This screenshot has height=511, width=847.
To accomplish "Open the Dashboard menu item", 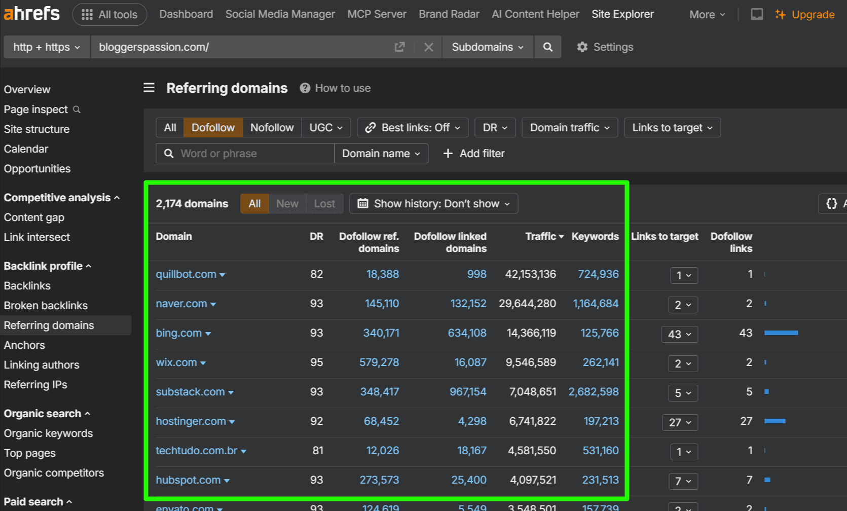I will (x=186, y=14).
